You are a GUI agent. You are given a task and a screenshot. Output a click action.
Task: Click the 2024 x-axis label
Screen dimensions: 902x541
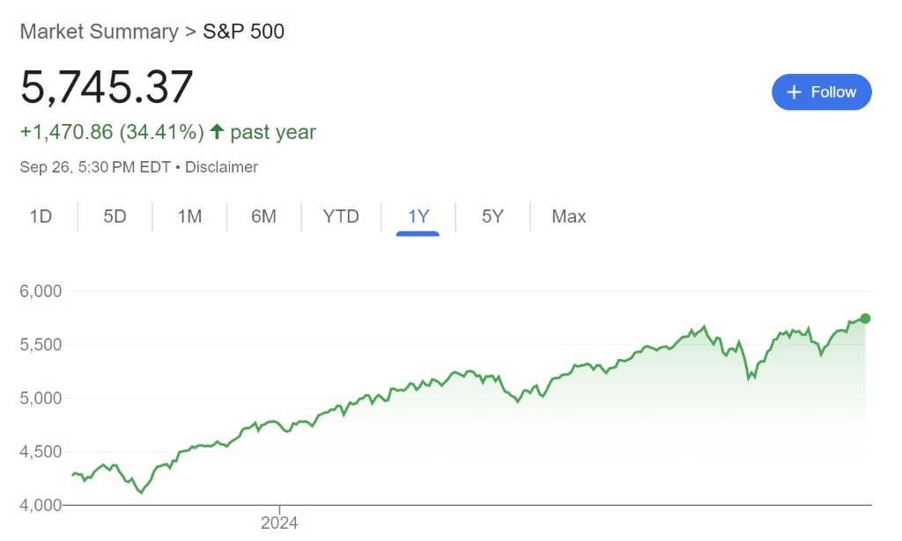279,523
